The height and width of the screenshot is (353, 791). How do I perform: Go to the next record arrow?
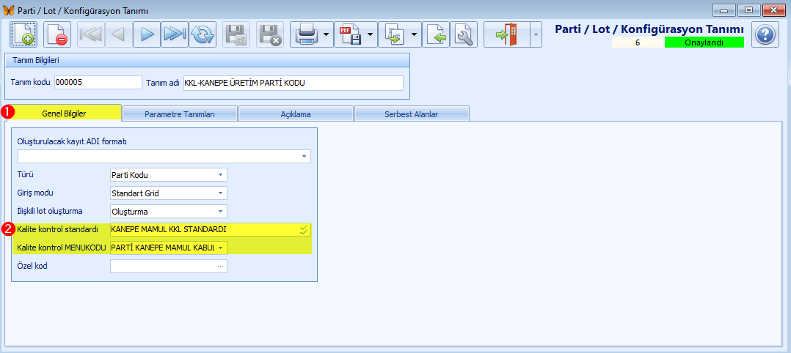pyautogui.click(x=147, y=34)
